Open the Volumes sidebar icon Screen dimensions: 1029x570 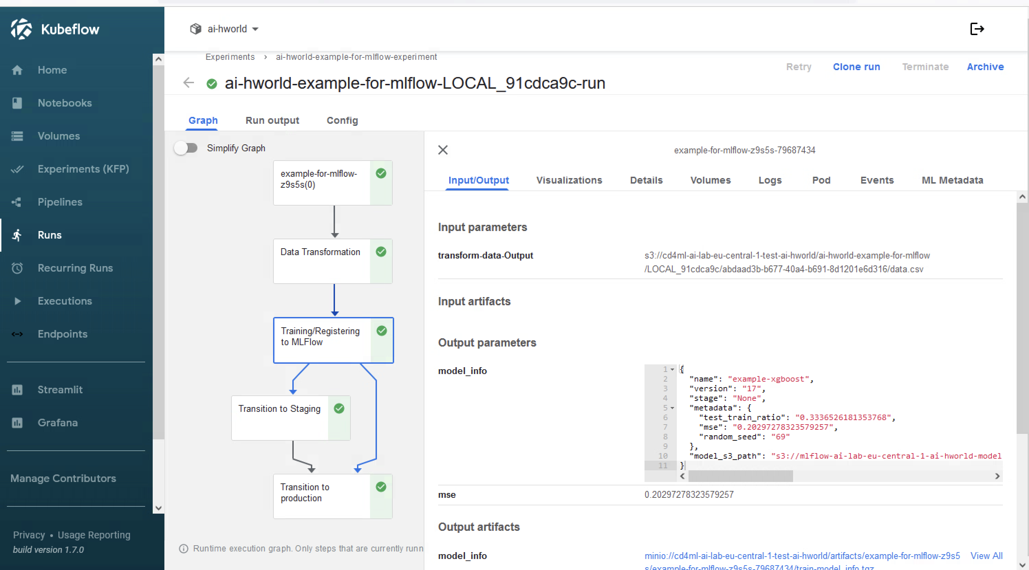click(17, 136)
